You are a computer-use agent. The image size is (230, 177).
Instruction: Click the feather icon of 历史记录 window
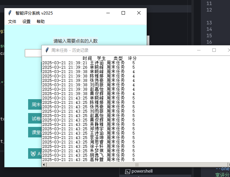point(47,50)
